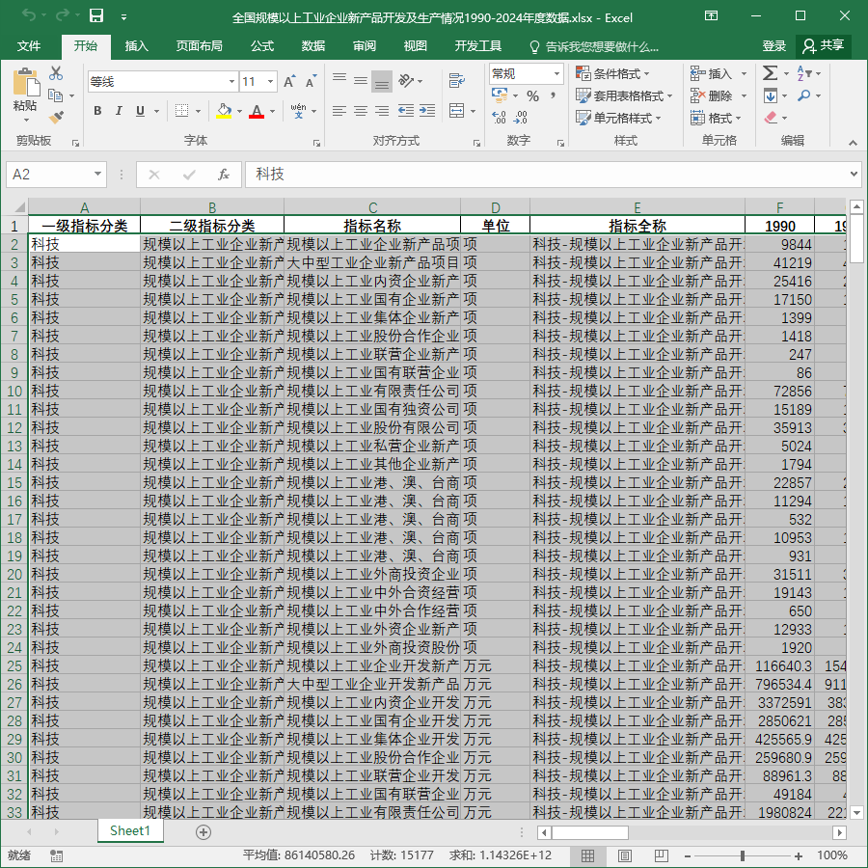Click the Name Box showing A2

pos(55,175)
